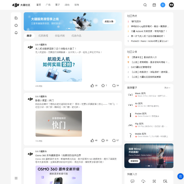Star the 快门 shutter lesson post
Image resolution: width=184 pixels, height=184 pixels.
point(103,140)
